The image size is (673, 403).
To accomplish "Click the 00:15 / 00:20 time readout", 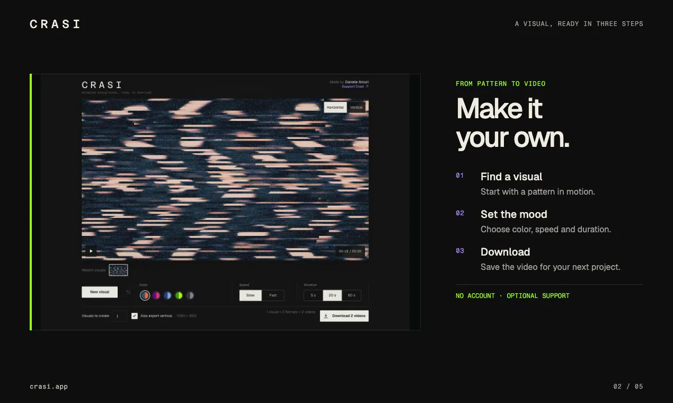I will 350,251.
